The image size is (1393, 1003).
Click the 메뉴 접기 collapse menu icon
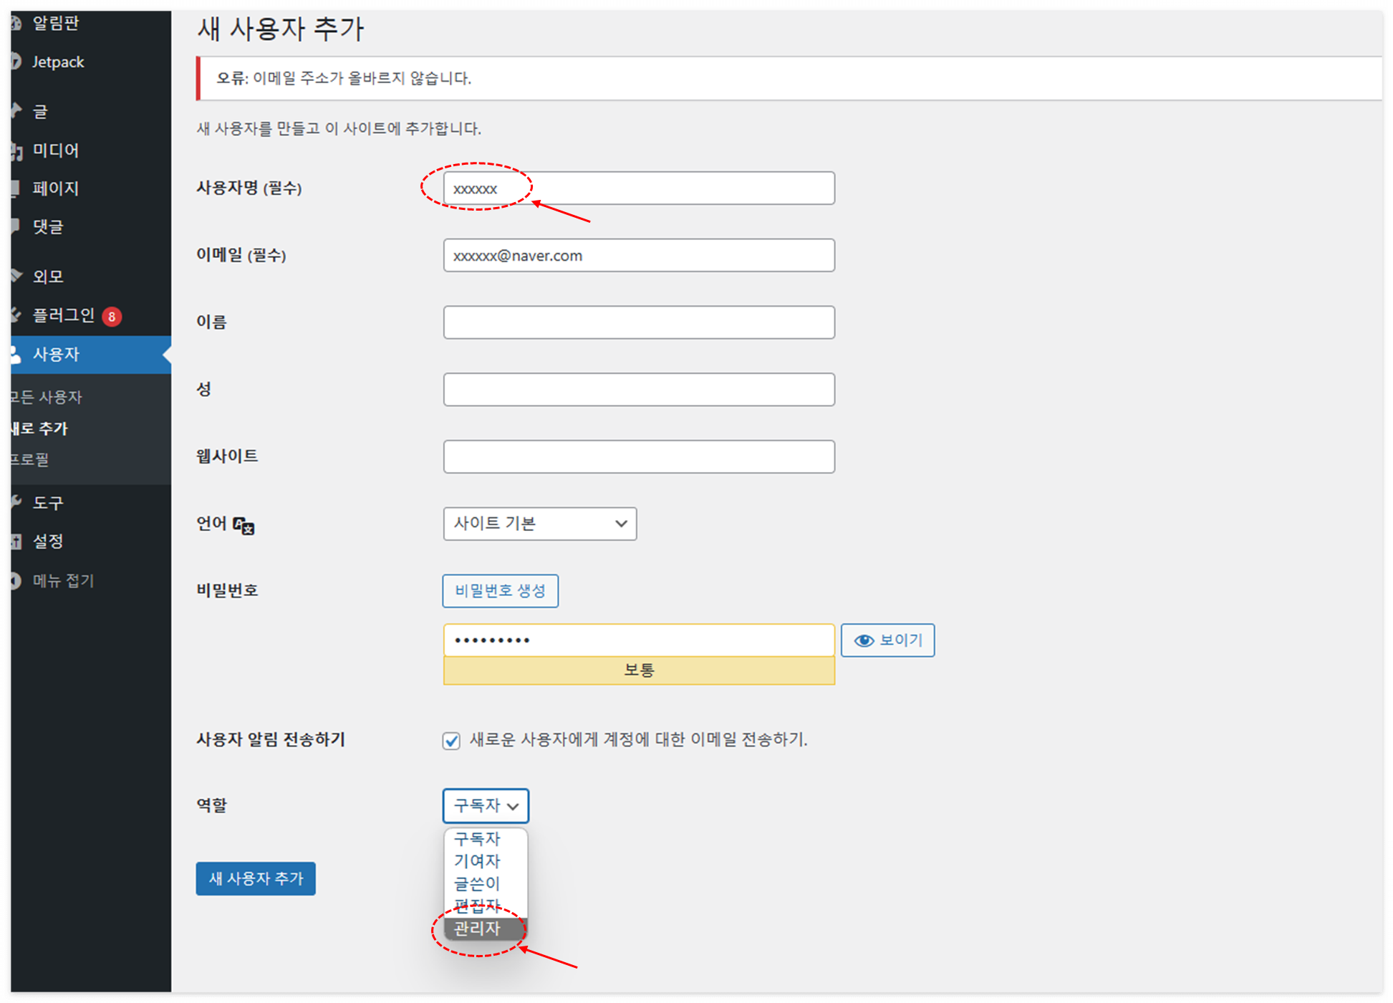point(16,580)
